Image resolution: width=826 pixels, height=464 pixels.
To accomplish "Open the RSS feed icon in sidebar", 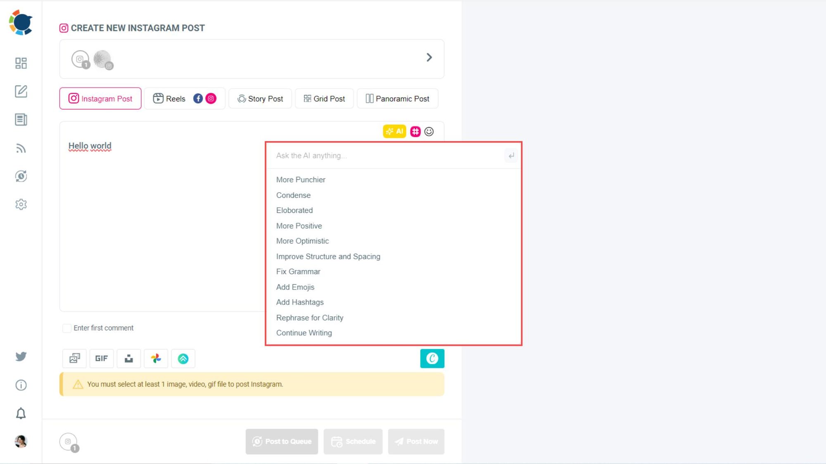I will pyautogui.click(x=21, y=148).
